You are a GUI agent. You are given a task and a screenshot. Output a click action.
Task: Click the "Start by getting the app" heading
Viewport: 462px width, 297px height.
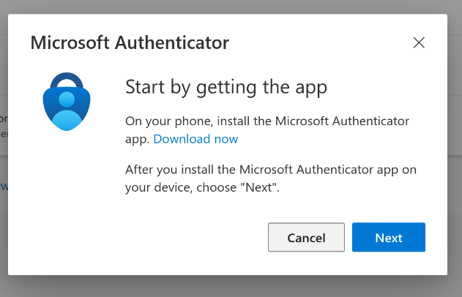(226, 87)
